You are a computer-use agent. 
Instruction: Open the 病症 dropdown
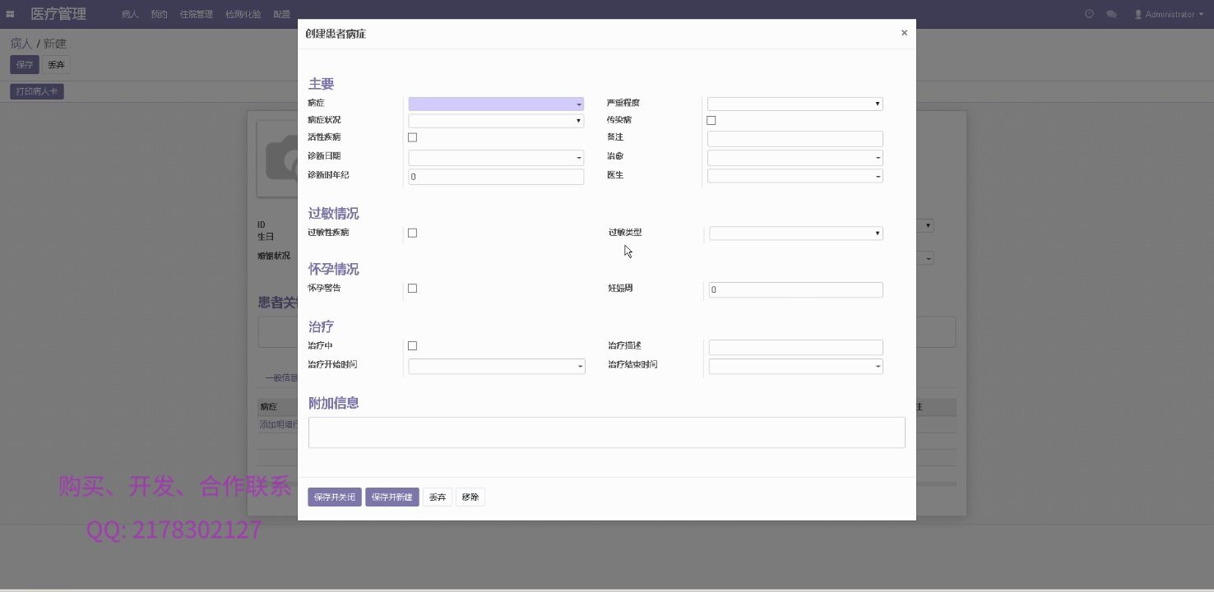pos(495,104)
